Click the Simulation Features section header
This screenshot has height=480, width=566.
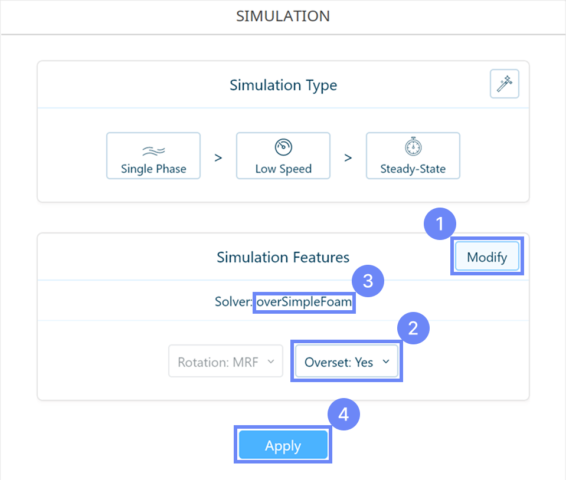coord(283,257)
